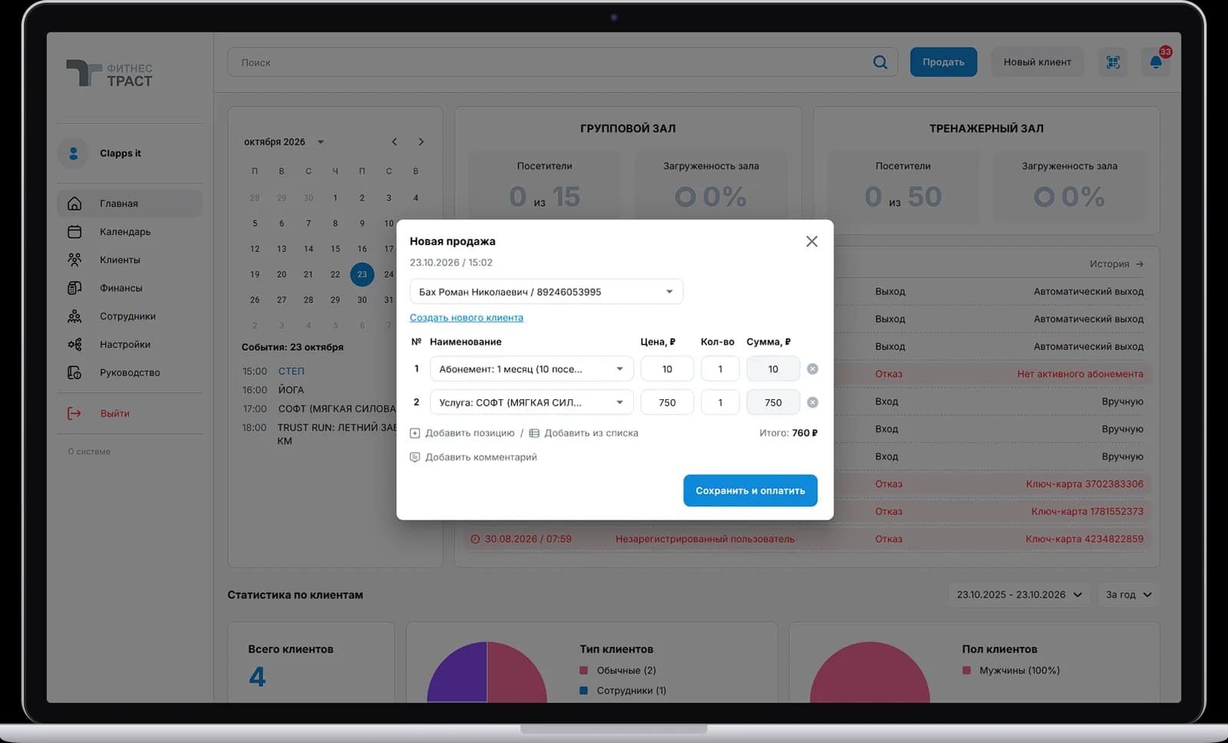
Task: Click the Продать button
Action: (943, 62)
